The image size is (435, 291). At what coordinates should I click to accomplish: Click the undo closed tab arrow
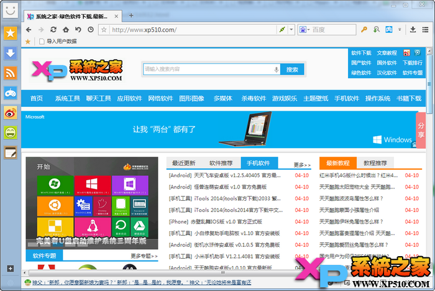[78, 29]
